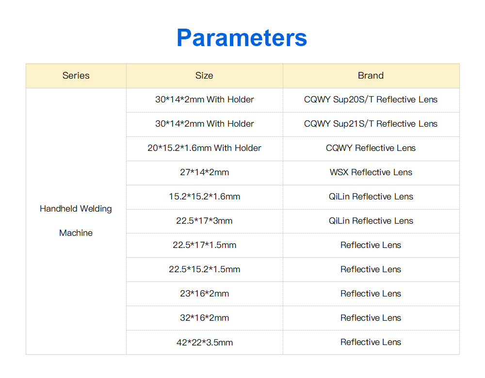Click WSX Reflective Lens cell
The image size is (485, 378).
click(x=371, y=172)
